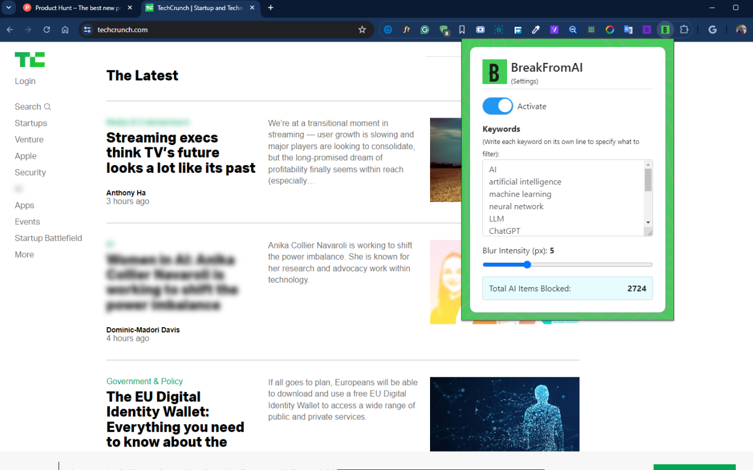Go back to the previous page
This screenshot has height=470, width=753.
[10, 29]
